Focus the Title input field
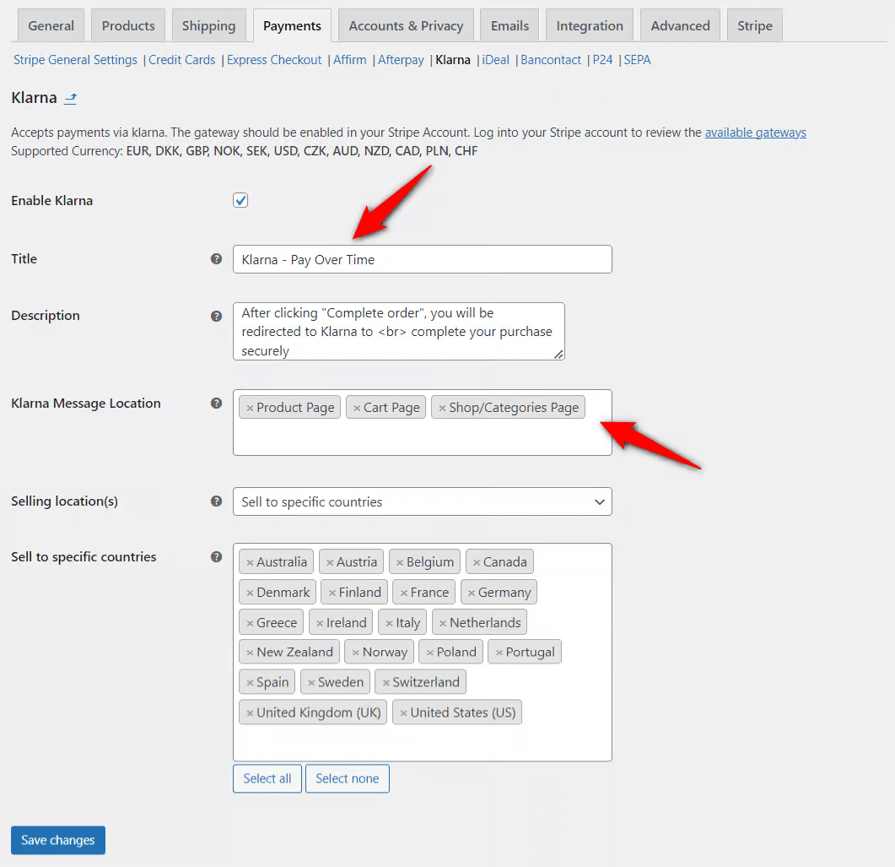Image resolution: width=895 pixels, height=867 pixels. point(423,259)
